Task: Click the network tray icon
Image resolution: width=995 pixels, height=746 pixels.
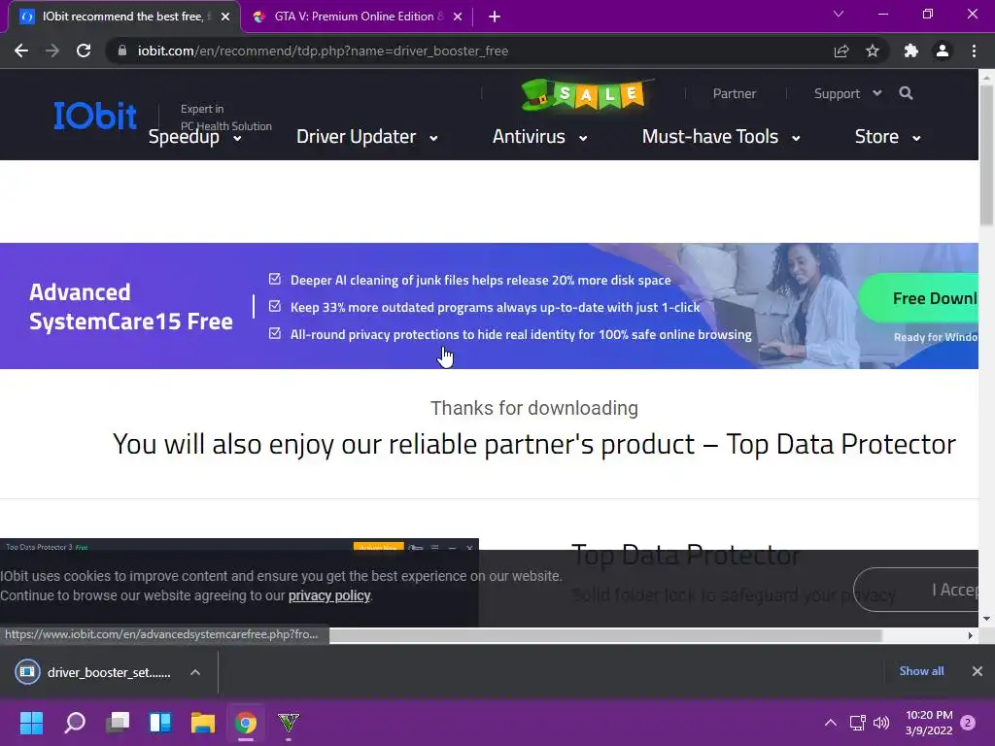Action: [857, 723]
